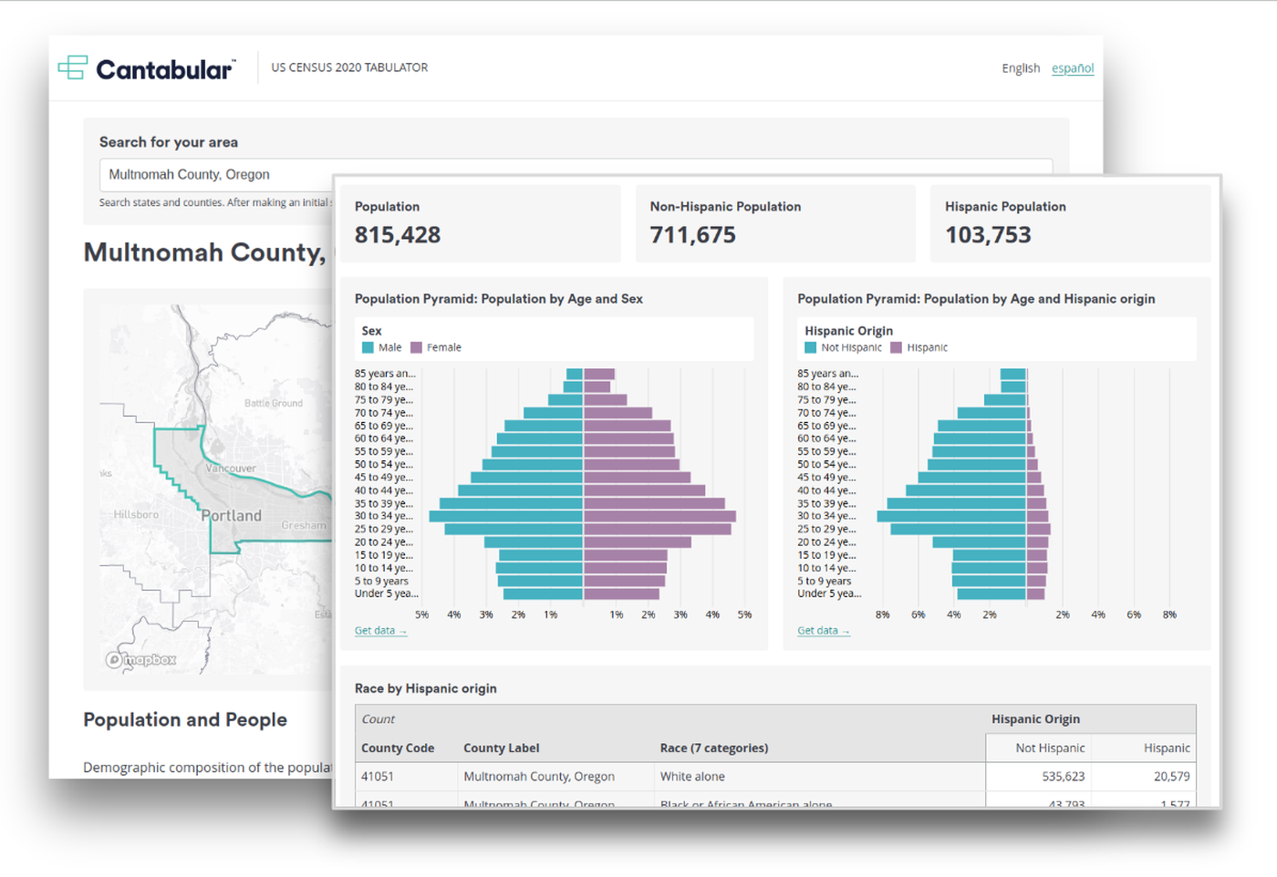Switch the site language to español
This screenshot has height=877, width=1277.
1072,68
